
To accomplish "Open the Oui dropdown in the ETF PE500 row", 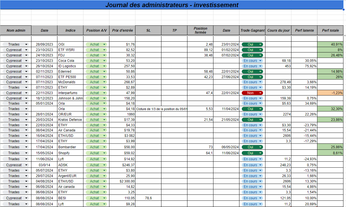I will point(252,77).
